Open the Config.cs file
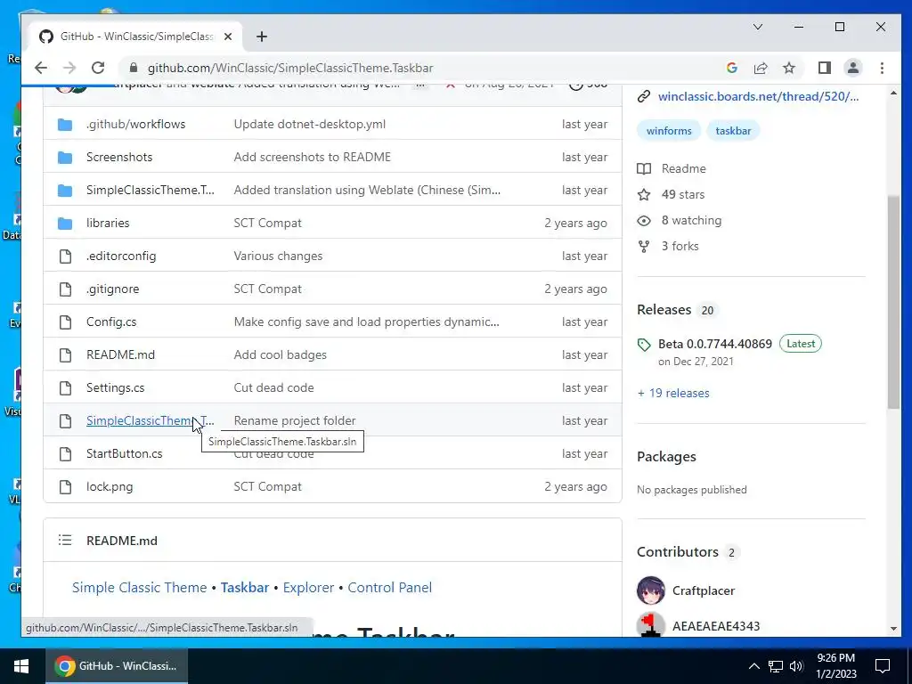912x684 pixels. coord(111,322)
